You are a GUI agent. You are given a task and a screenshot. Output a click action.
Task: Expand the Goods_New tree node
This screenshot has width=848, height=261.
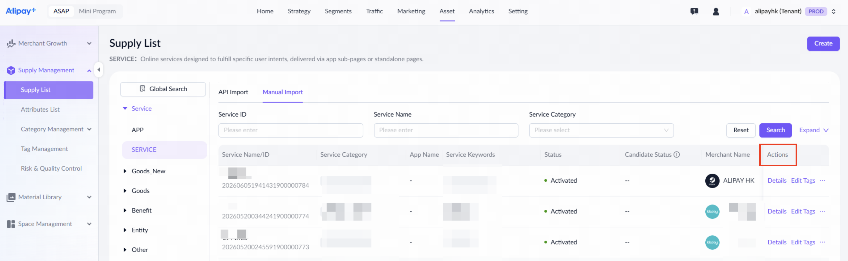(125, 171)
